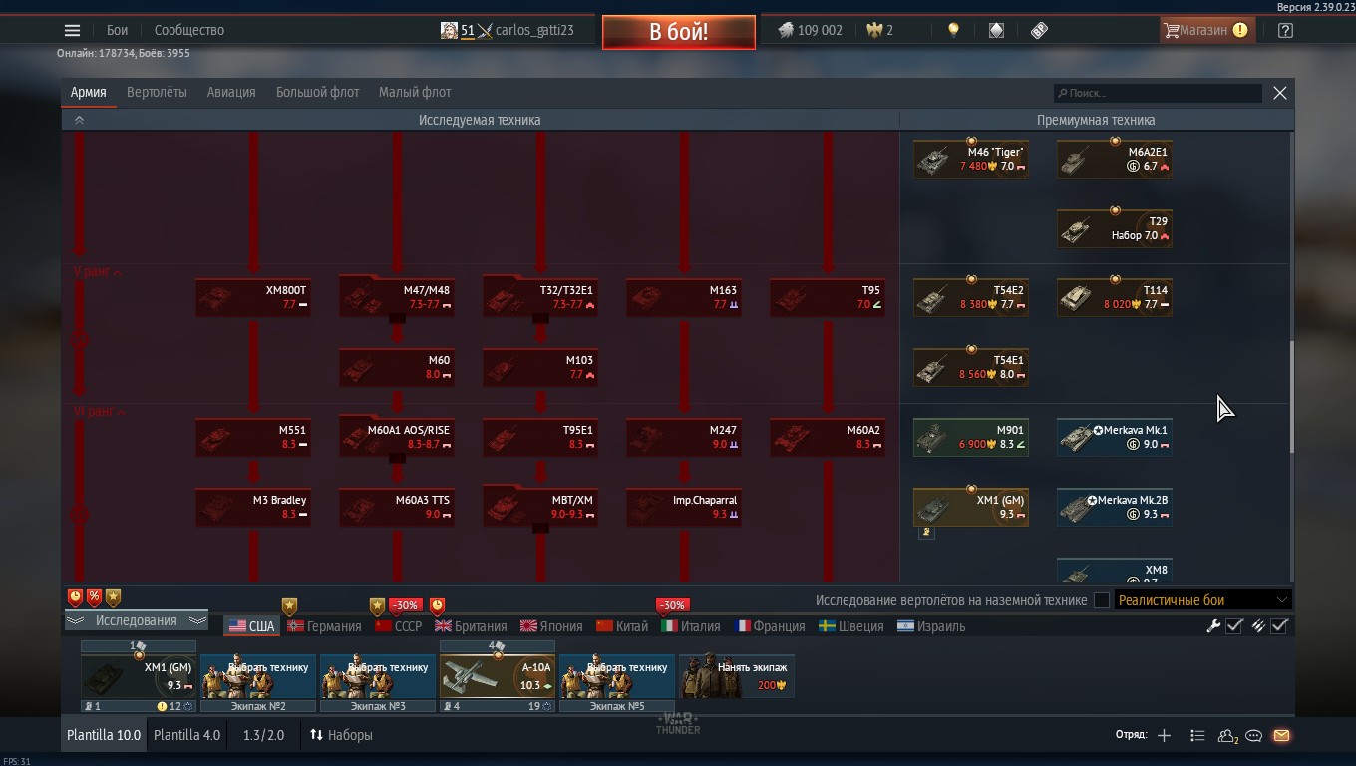
Task: Open the Battle Pass BP icon
Action: [x=1039, y=31]
